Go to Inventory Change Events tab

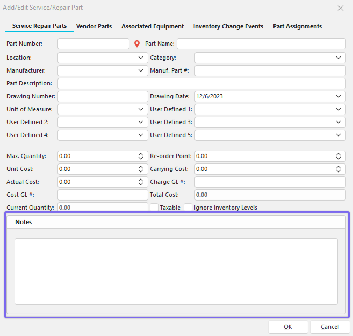(228, 26)
